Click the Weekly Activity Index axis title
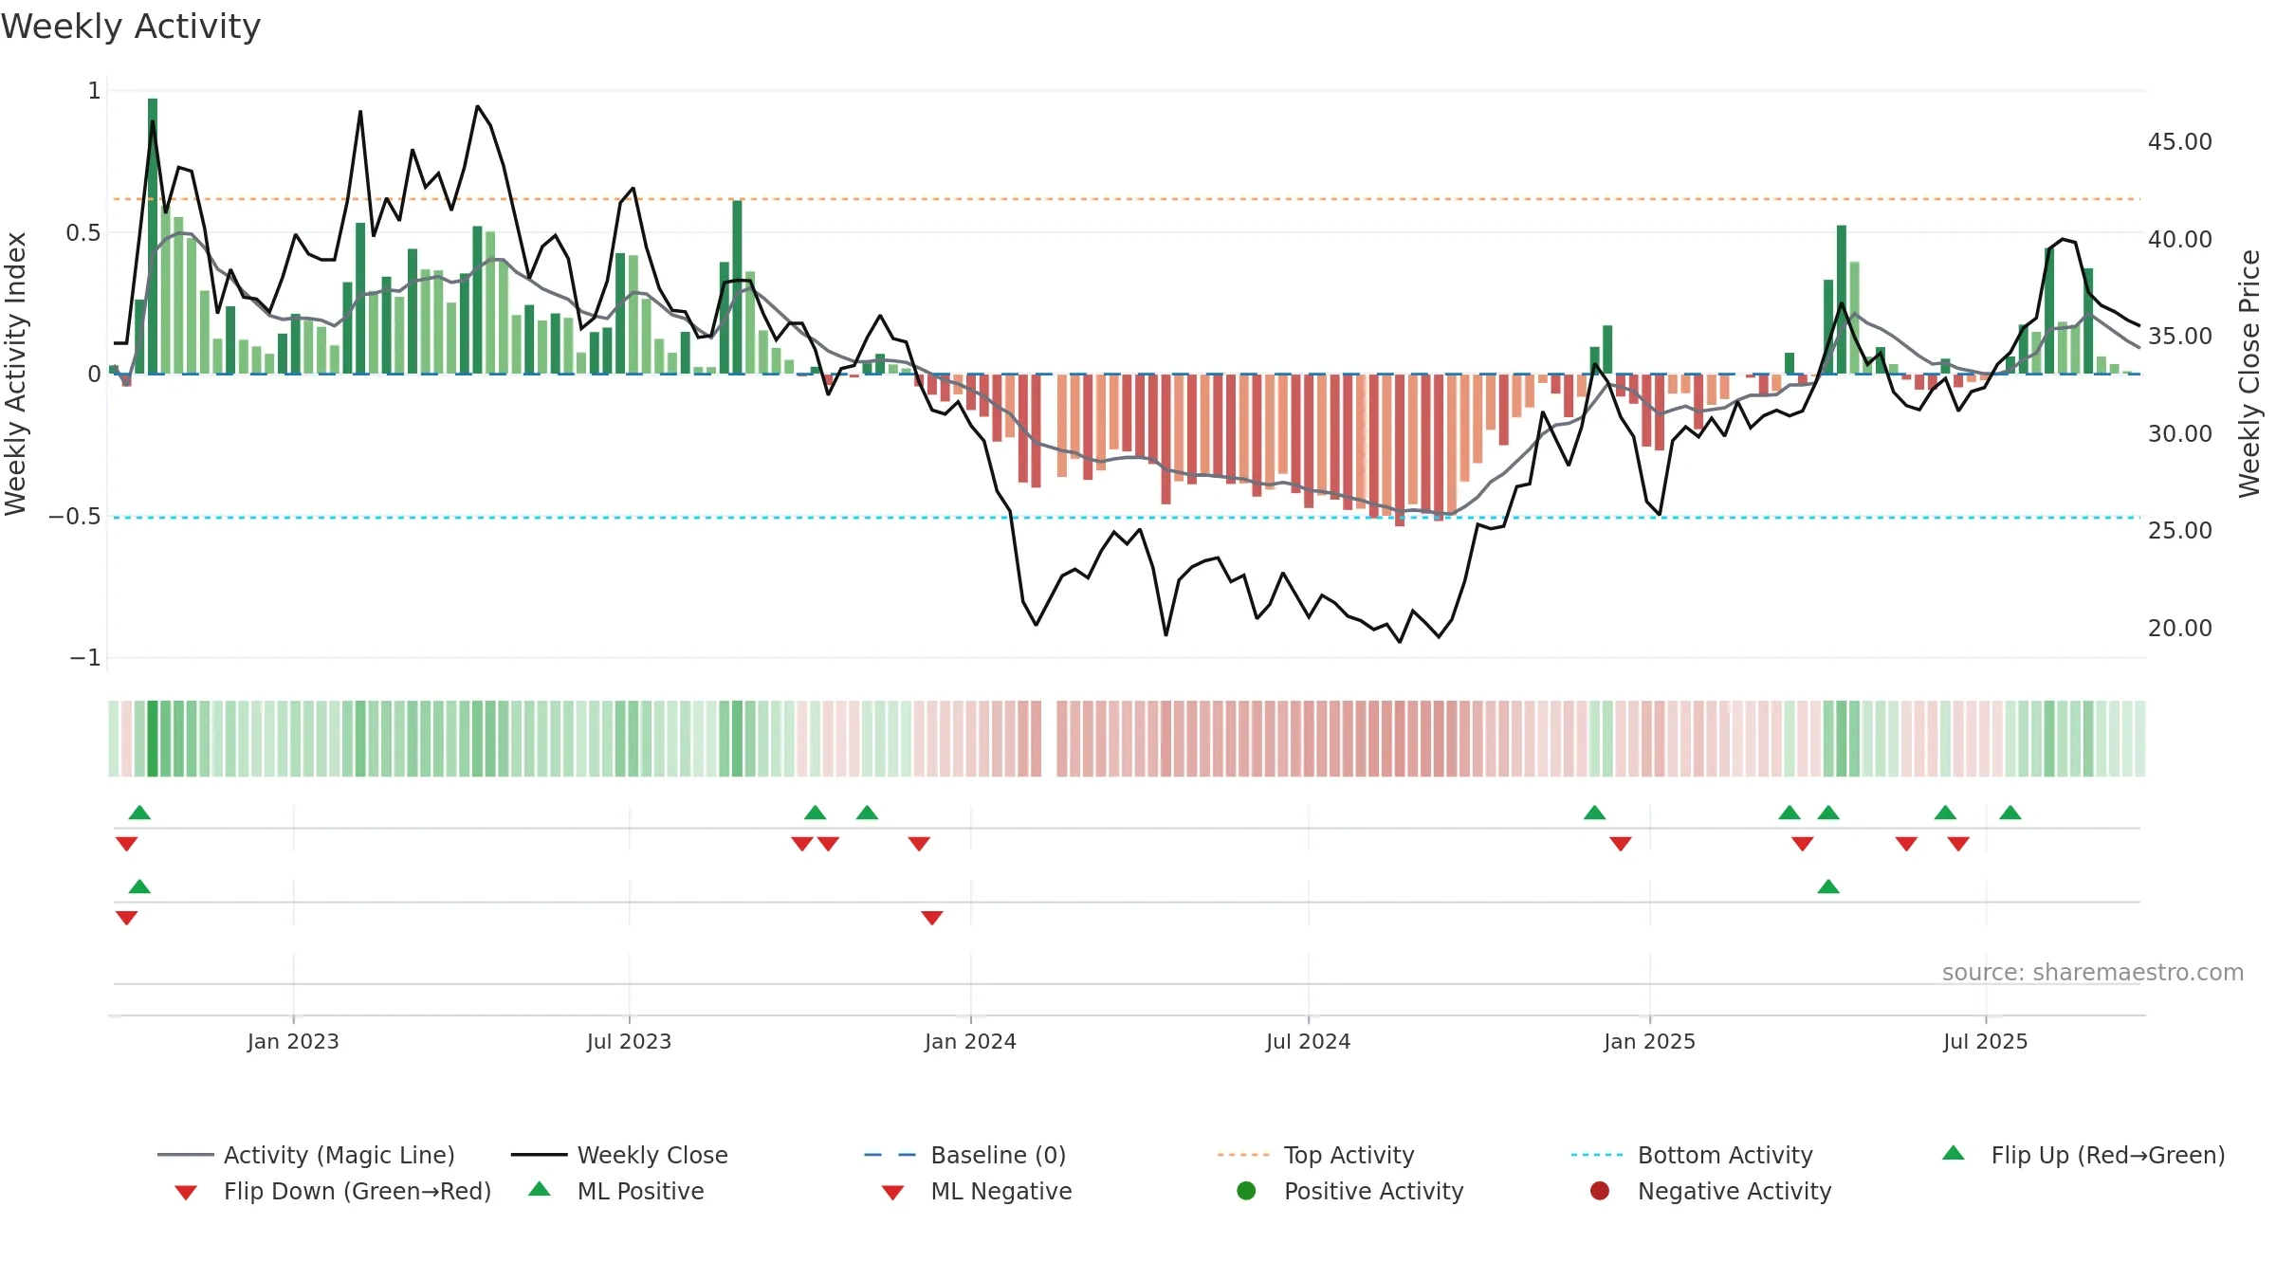The height and width of the screenshot is (1280, 2276). (x=15, y=374)
